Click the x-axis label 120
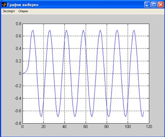The image size is (165, 137). click(x=149, y=127)
